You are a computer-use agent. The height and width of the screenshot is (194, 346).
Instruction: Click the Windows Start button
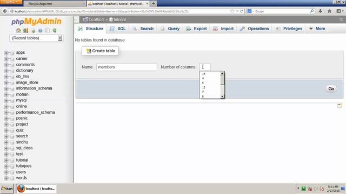tap(7, 189)
